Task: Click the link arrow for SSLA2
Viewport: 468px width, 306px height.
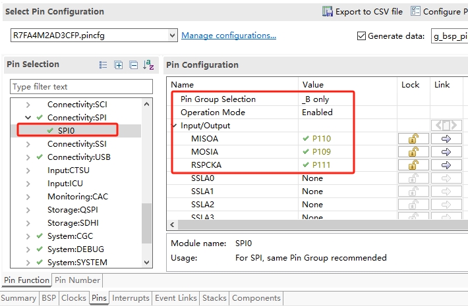Action: tap(446, 205)
